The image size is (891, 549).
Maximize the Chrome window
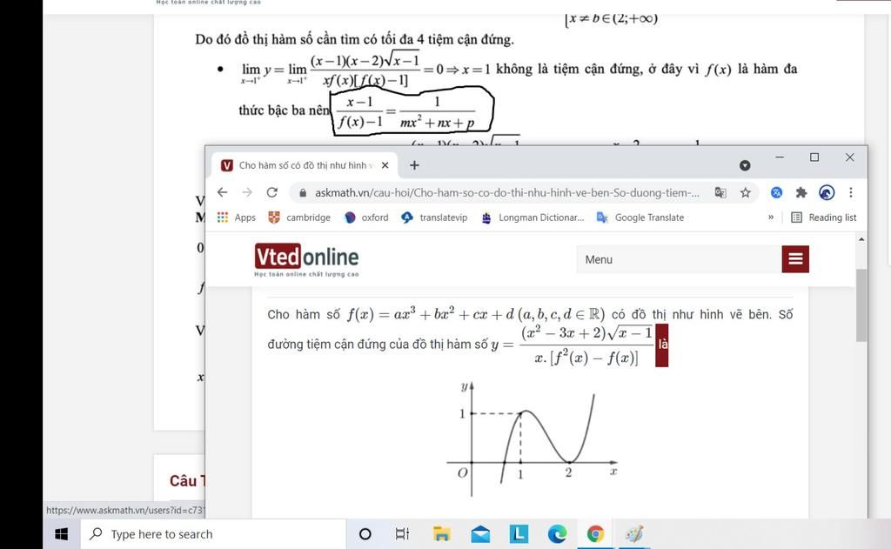click(x=814, y=157)
